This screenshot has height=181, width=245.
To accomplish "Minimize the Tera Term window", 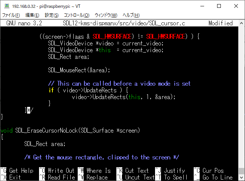I will 202,6.
